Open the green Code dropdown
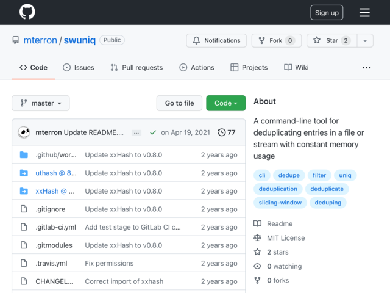Image resolution: width=390 pixels, height=293 pixels. pyautogui.click(x=226, y=103)
